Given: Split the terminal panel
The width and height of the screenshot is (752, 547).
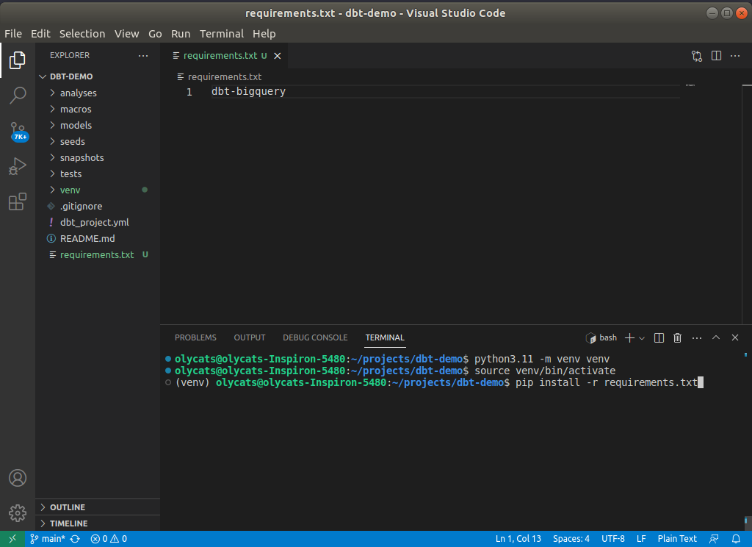Looking at the screenshot, I should (x=659, y=338).
